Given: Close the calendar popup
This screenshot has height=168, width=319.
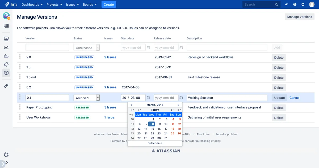Looking at the screenshot, I should 178,105.
